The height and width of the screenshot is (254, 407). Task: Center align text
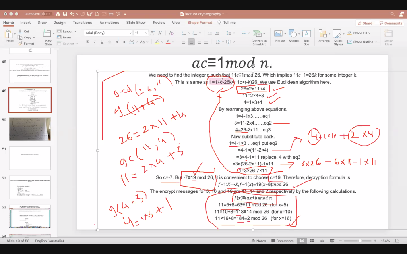(x=192, y=42)
